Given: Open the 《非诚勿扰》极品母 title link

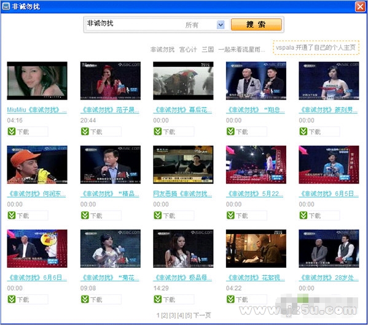Looking at the screenshot, I should [x=182, y=278].
